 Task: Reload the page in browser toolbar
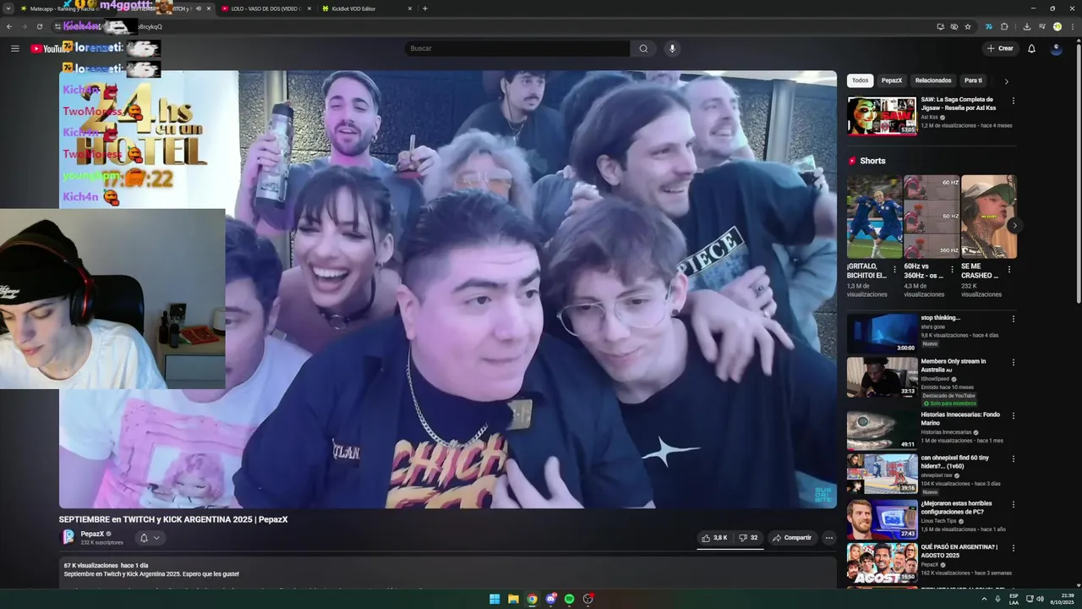pos(39,26)
